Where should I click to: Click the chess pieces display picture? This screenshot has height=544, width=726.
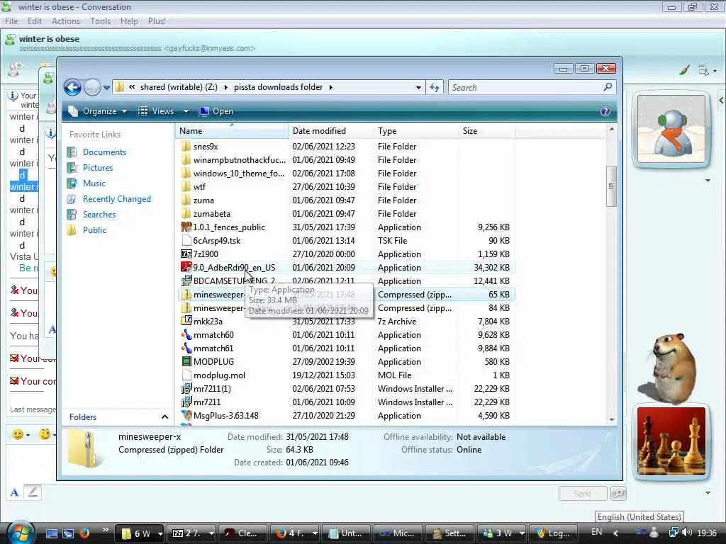[x=671, y=441]
